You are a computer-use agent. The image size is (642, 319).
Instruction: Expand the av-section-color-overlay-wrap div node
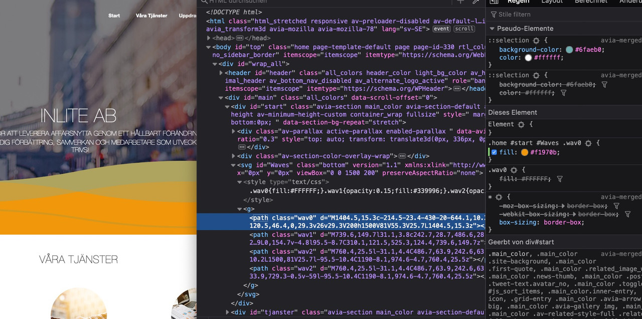click(233, 156)
